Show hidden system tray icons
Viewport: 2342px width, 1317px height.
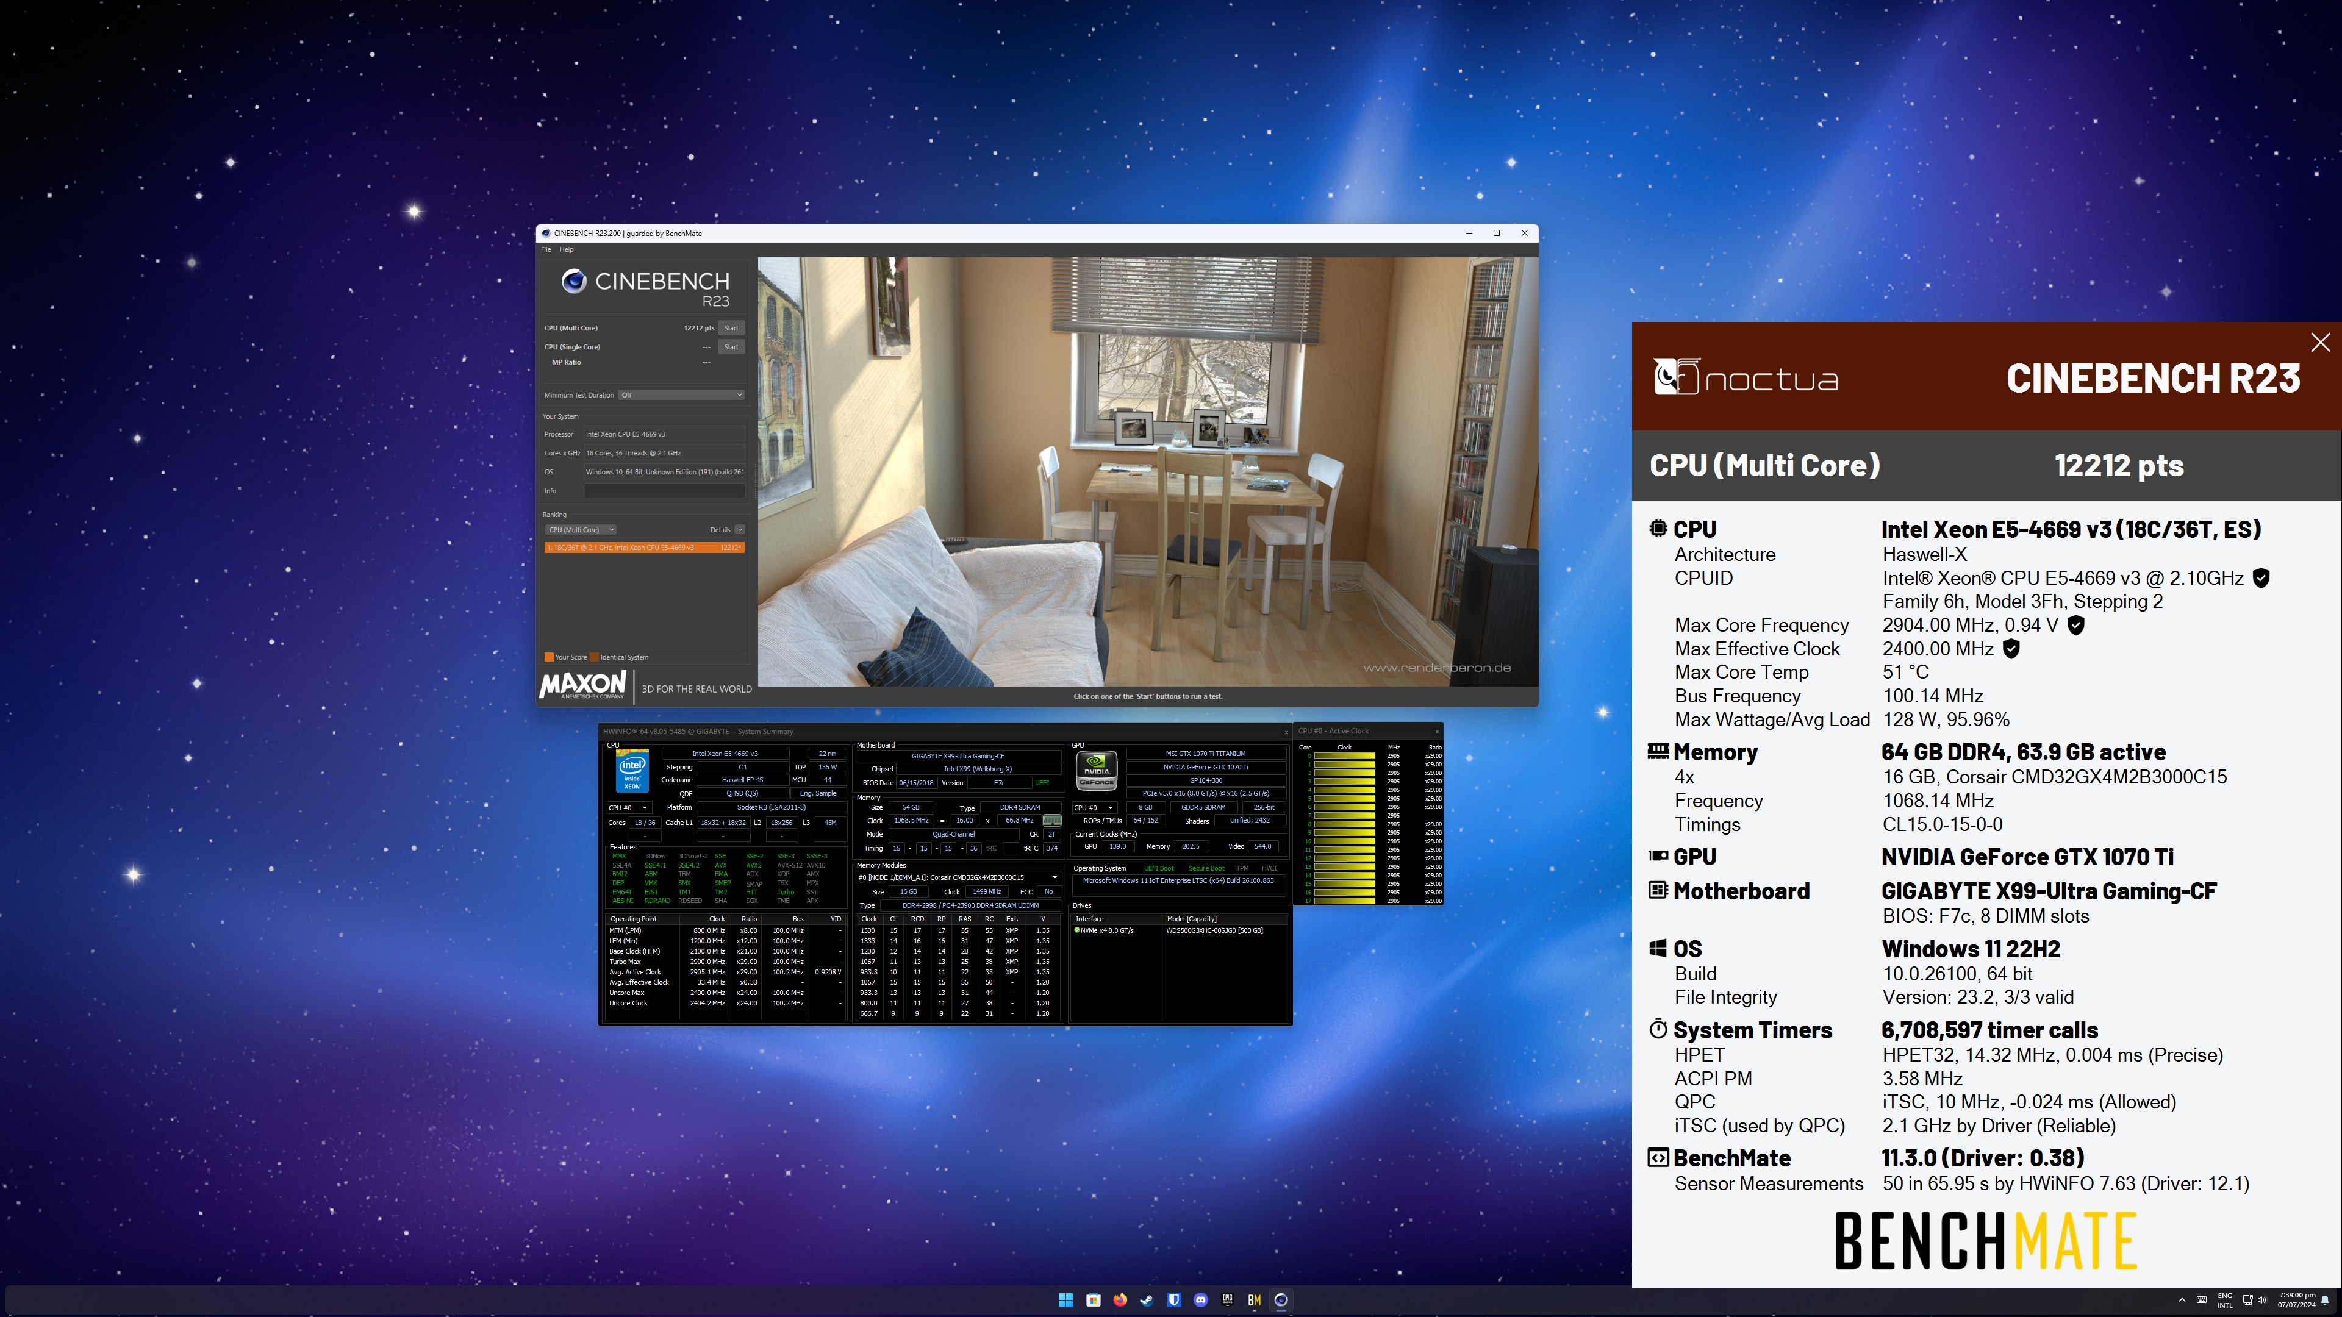[x=2182, y=1300]
